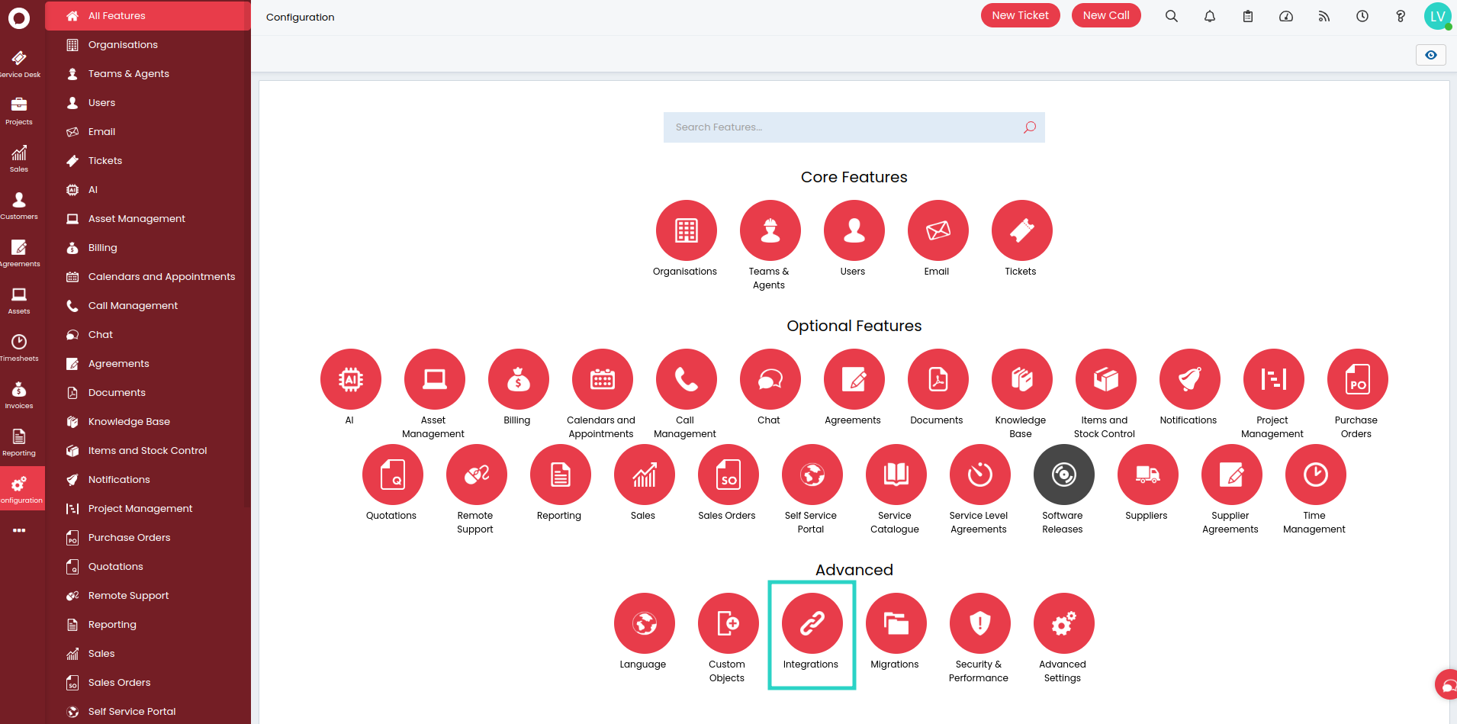The image size is (1457, 724).
Task: Select the Remote Support feature icon
Action: [476, 475]
